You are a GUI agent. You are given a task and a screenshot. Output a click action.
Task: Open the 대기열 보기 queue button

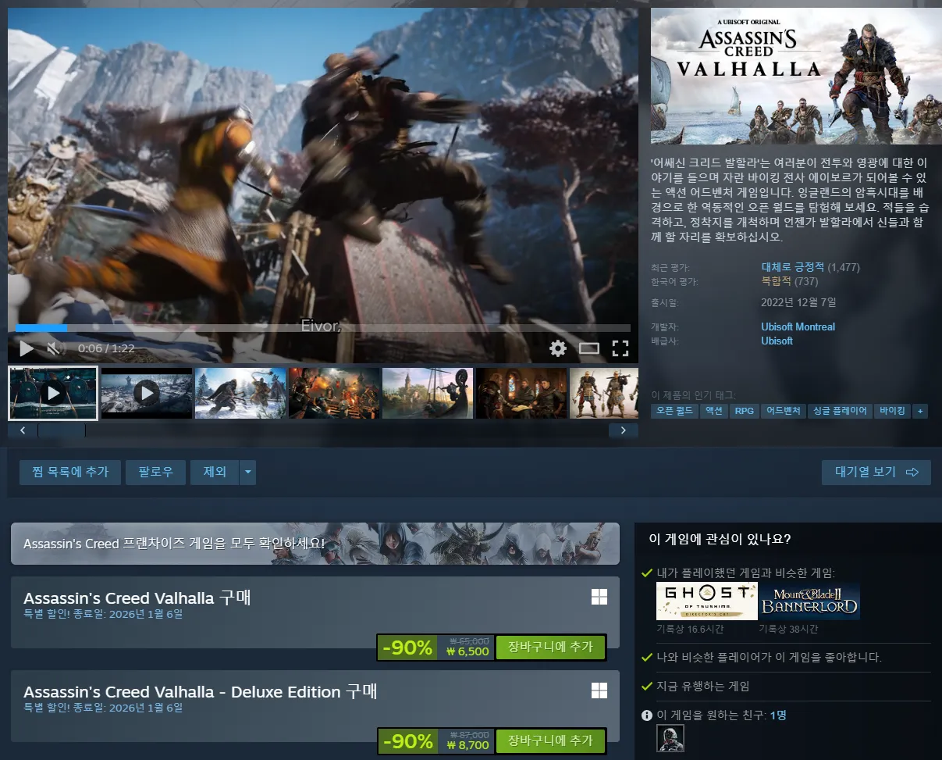pyautogui.click(x=876, y=472)
